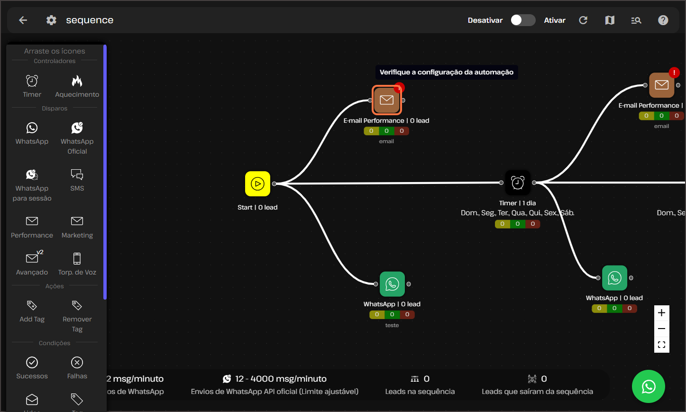
Task: Zoom out on canvas with minus button
Action: [x=662, y=329]
